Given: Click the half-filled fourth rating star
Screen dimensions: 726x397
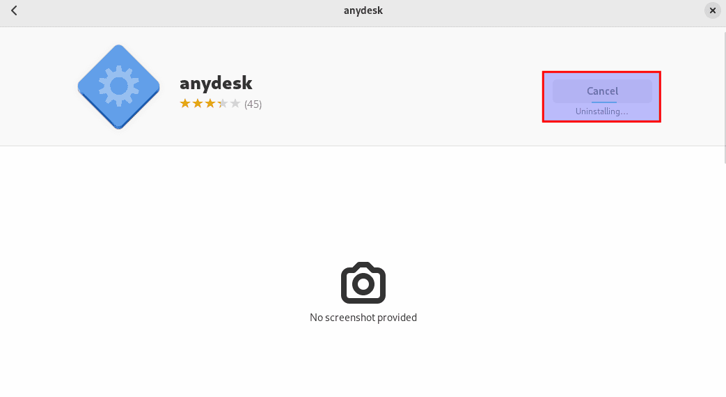Looking at the screenshot, I should point(223,103).
